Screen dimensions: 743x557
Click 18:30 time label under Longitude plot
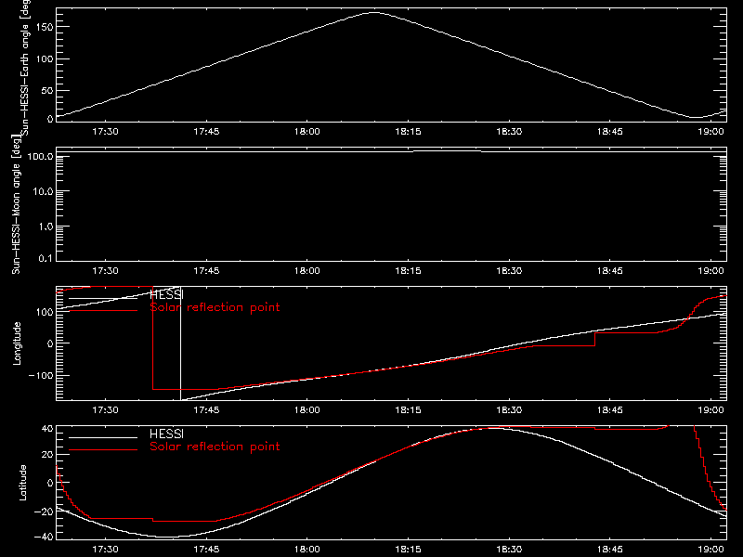tap(509, 409)
